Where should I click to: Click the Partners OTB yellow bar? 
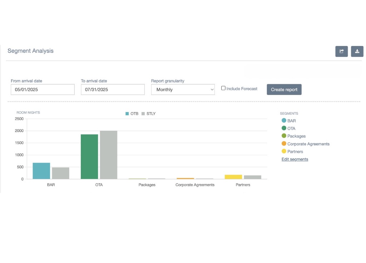click(233, 177)
